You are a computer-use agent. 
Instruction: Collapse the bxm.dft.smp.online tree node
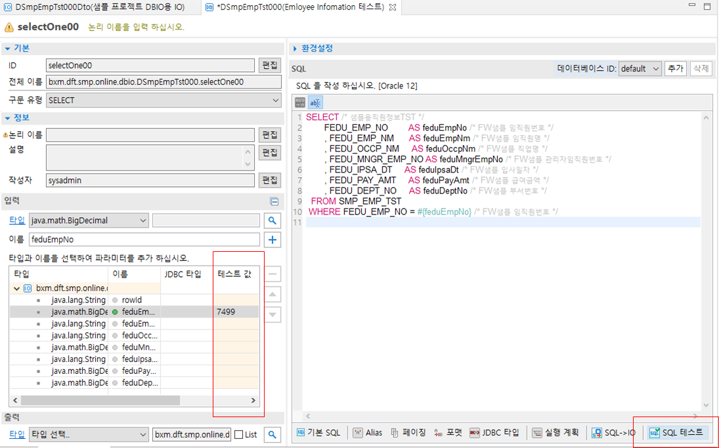point(15,287)
